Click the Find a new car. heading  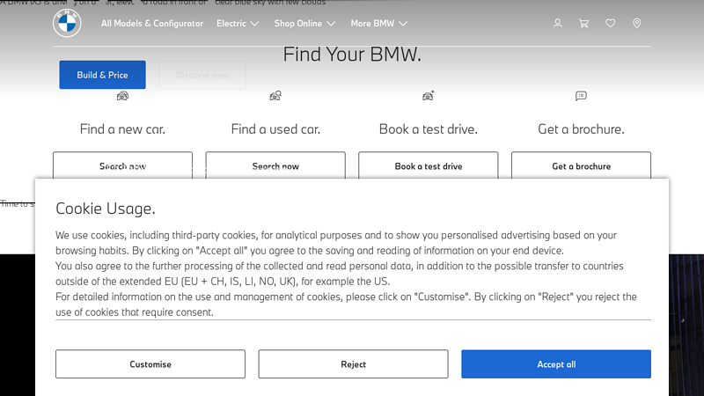[x=122, y=129]
